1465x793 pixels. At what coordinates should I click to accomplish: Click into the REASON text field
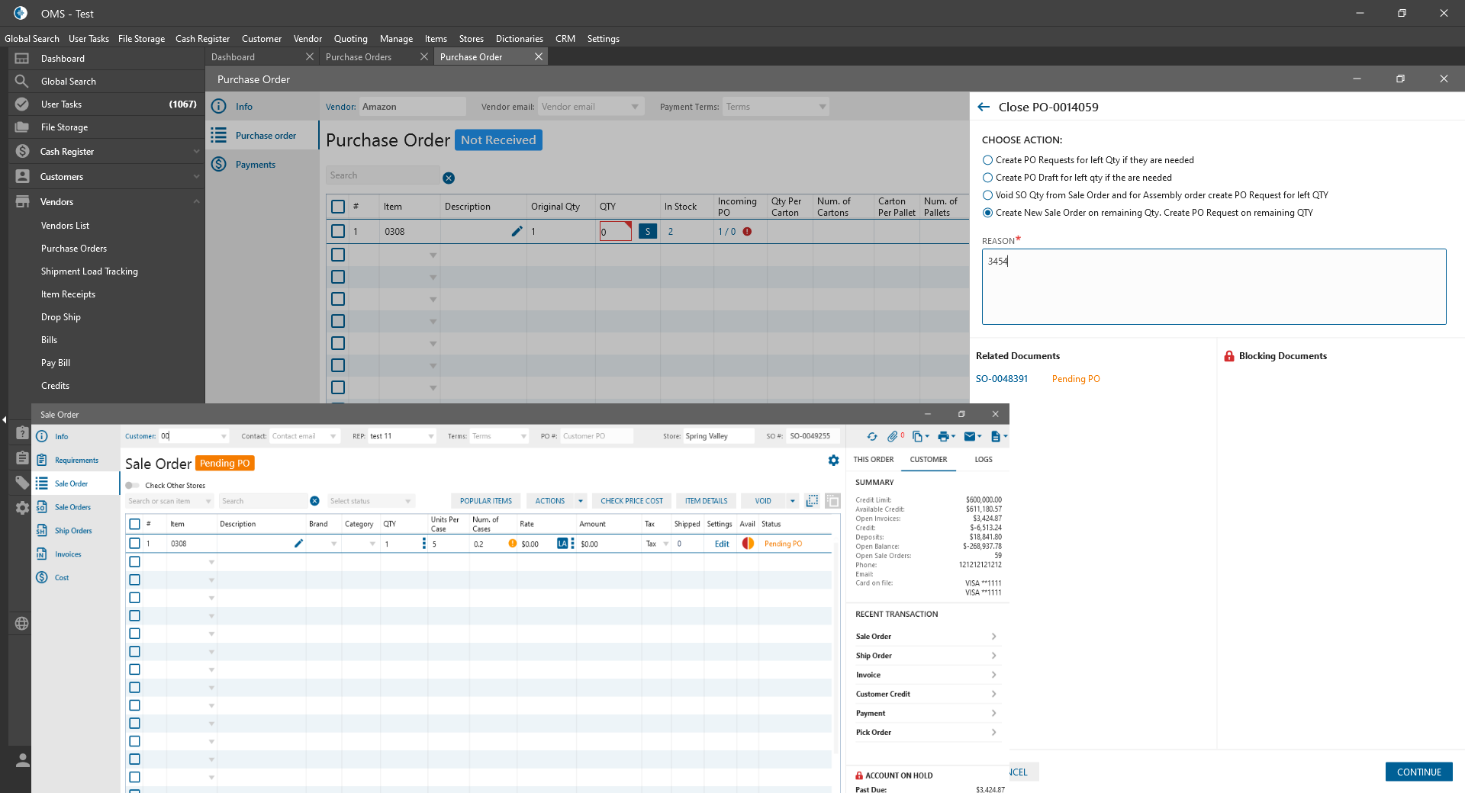point(1213,287)
